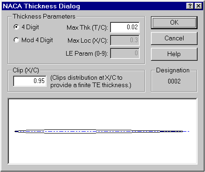The image size is (205, 172).
Task: Click the Designation 0002 readout
Action: pyautogui.click(x=174, y=81)
